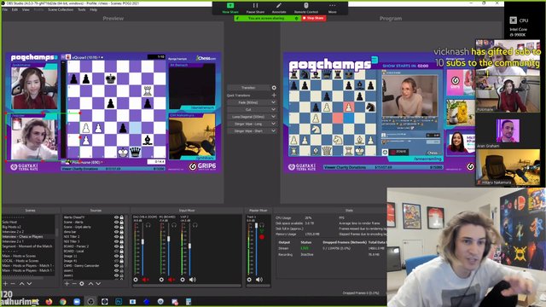This screenshot has height=307, width=546.
Task: Open the View menu
Action: (x=26, y=9)
